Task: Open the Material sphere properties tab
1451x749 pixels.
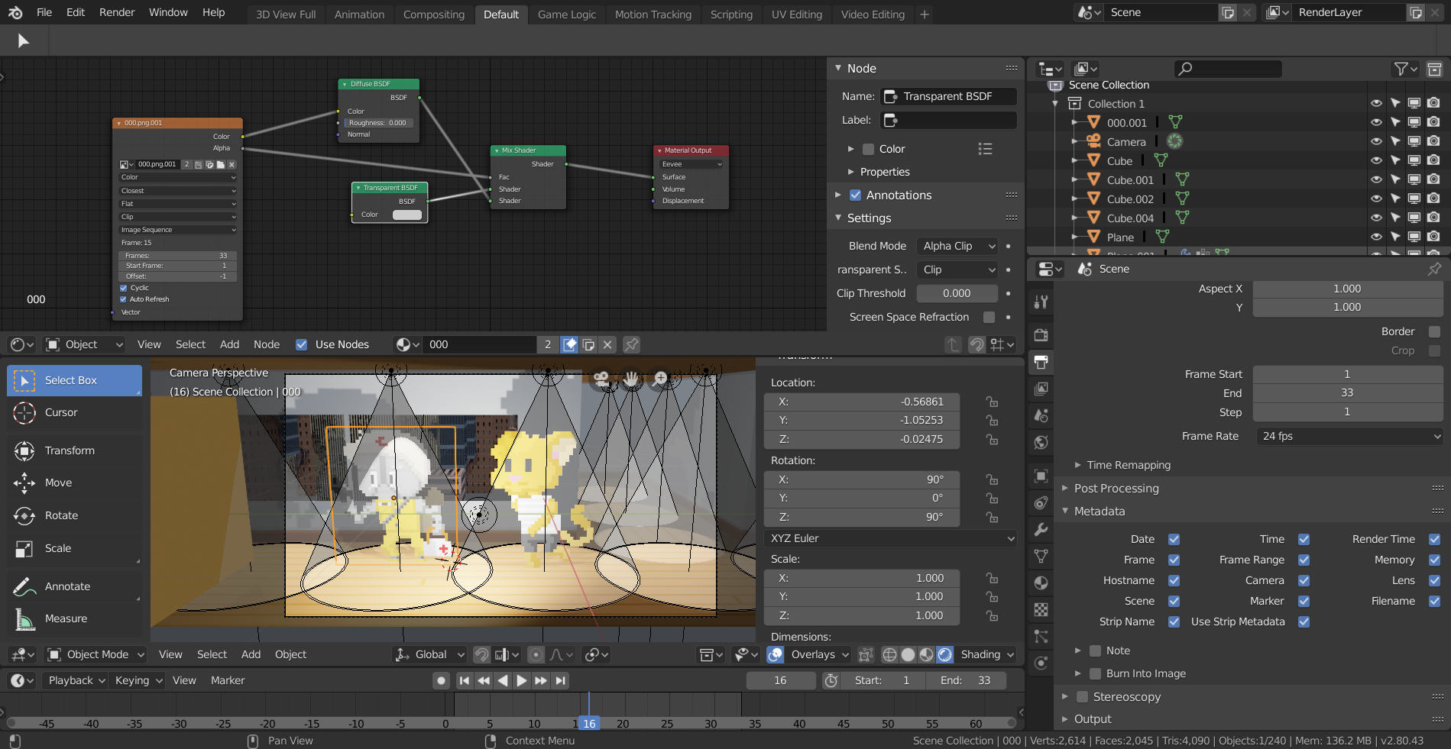Action: point(1041,583)
